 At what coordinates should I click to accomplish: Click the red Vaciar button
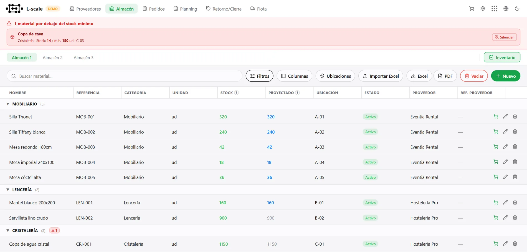(474, 76)
